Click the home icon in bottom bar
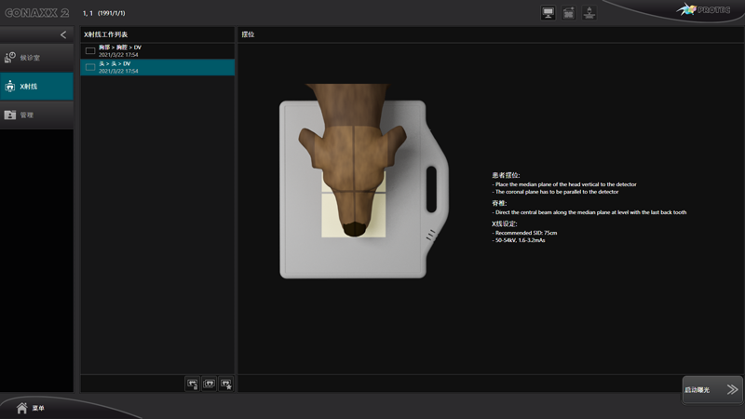This screenshot has height=419, width=745. pos(21,407)
